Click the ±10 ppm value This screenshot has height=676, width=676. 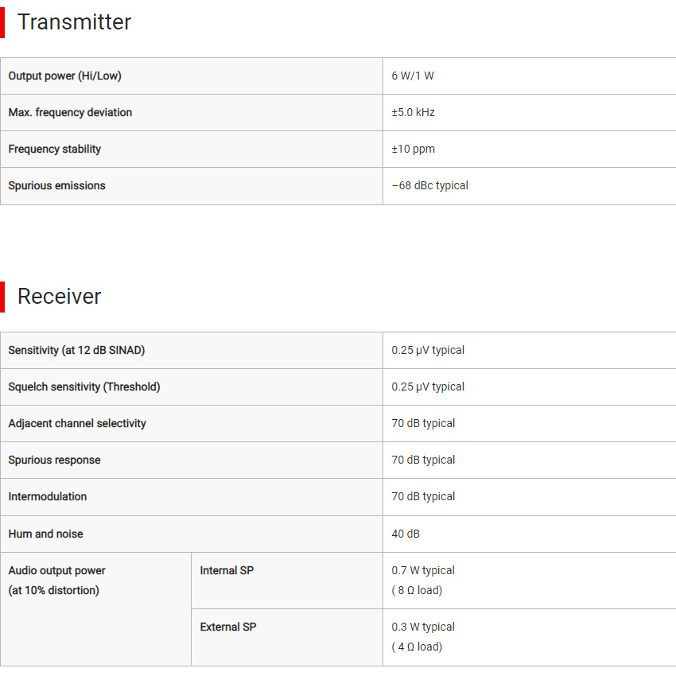(x=413, y=150)
